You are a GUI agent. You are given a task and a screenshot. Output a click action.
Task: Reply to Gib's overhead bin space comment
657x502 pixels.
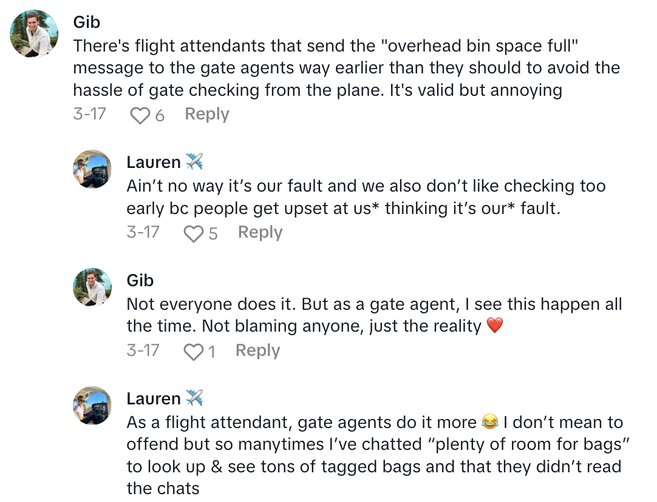(x=206, y=114)
